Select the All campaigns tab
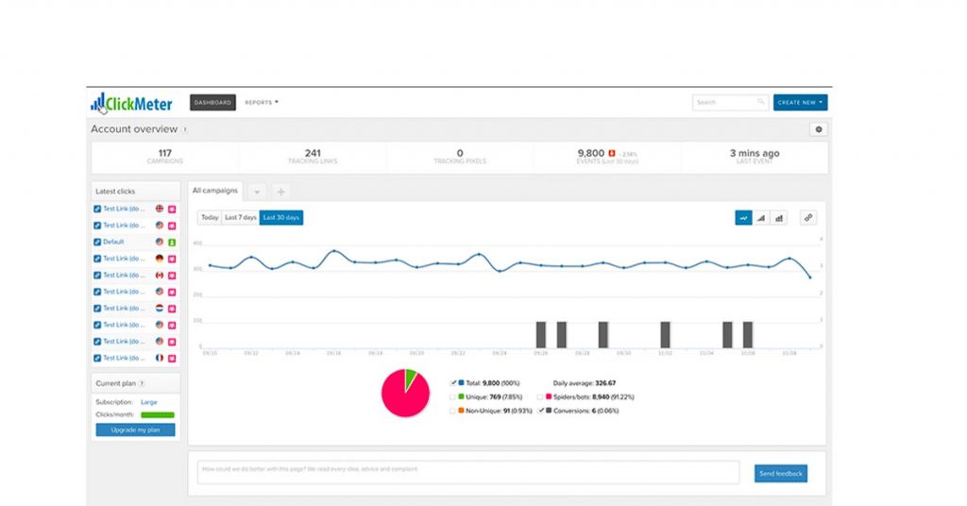 click(215, 191)
